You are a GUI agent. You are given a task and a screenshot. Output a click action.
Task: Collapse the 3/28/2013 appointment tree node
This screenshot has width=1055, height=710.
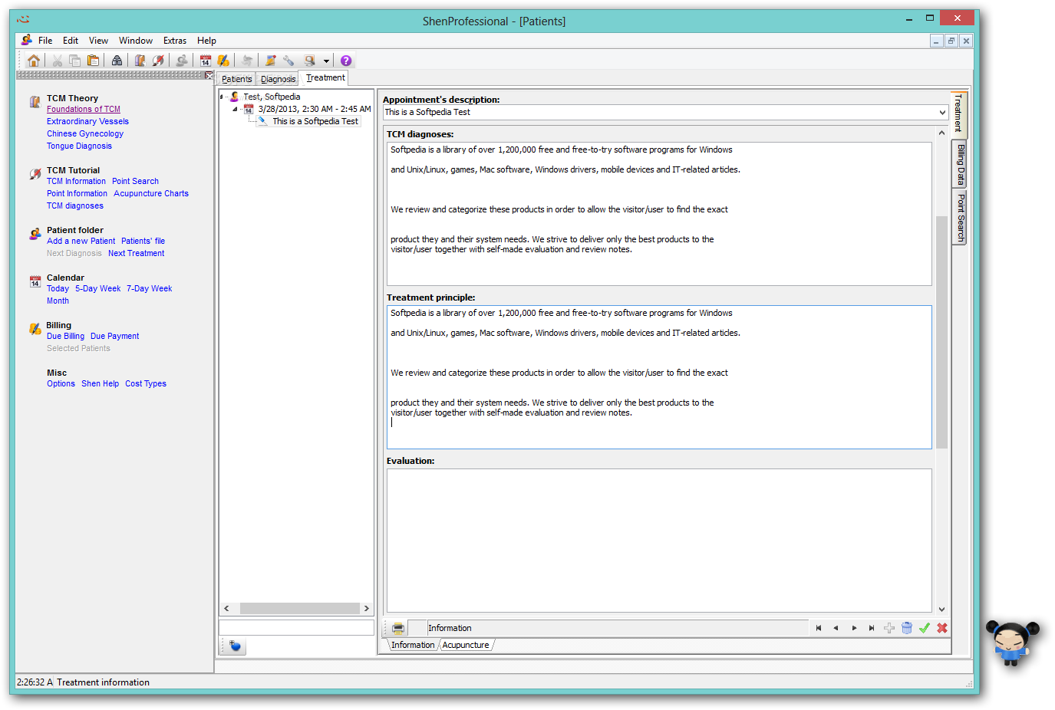tap(236, 109)
